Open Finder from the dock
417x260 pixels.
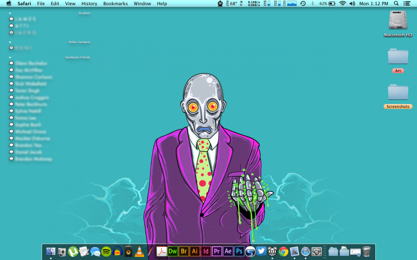tap(51, 251)
